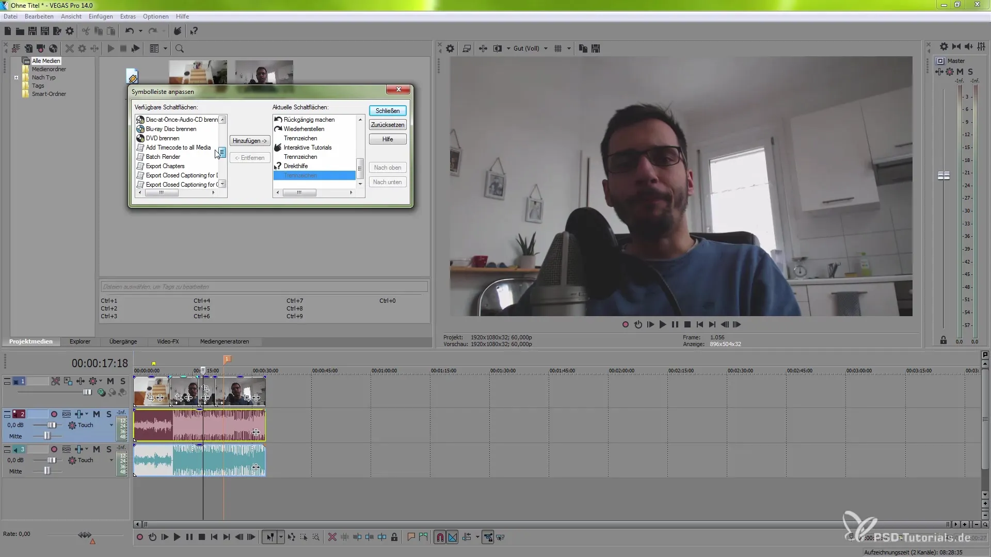Open the edit tool selector dropdown arrow
991x557 pixels.
click(281, 537)
